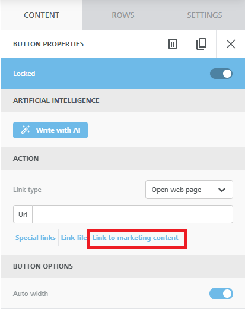Click the ARTIFICIAL INTELLIGENCE section header

click(123, 100)
